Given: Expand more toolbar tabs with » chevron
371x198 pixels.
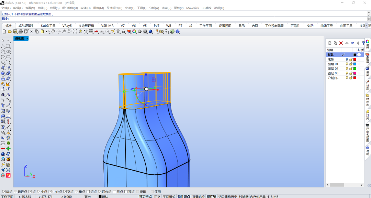Looking at the screenshot, I should pos(366,25).
